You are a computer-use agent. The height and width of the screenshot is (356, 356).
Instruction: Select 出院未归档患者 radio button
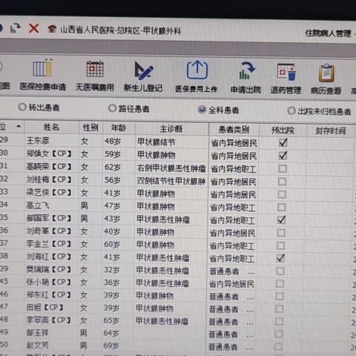(x=291, y=111)
